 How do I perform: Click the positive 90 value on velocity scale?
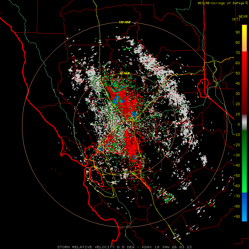pyautogui.click(x=238, y=32)
